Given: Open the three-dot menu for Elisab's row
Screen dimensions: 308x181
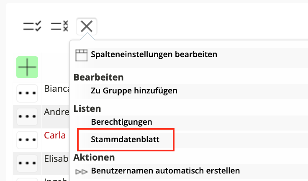Looking at the screenshot, I should tap(27, 162).
